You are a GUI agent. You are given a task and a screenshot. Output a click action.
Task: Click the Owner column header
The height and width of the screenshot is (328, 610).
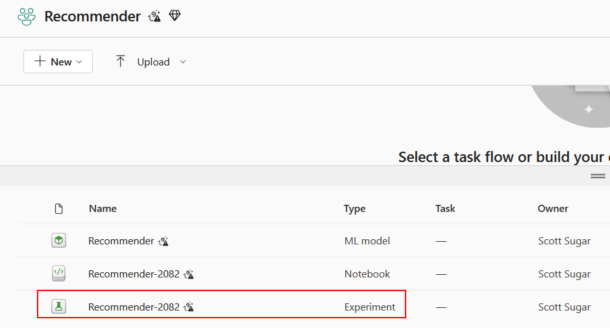coord(553,209)
